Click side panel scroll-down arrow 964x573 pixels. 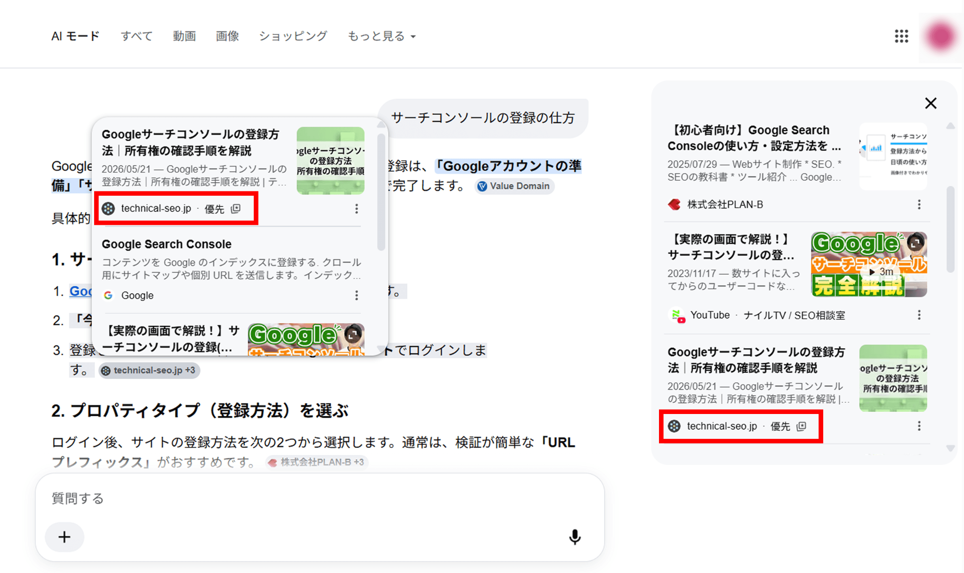950,448
